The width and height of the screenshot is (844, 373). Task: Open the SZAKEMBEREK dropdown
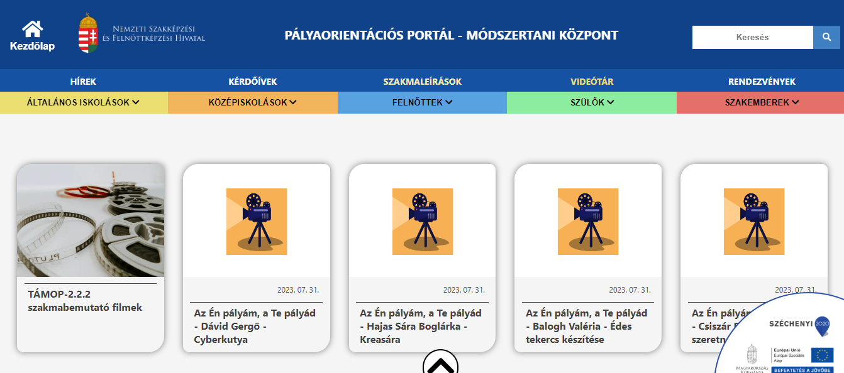tap(760, 102)
